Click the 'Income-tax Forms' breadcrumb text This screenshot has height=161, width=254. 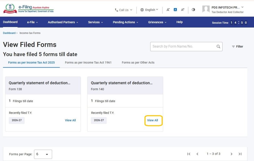30,33
